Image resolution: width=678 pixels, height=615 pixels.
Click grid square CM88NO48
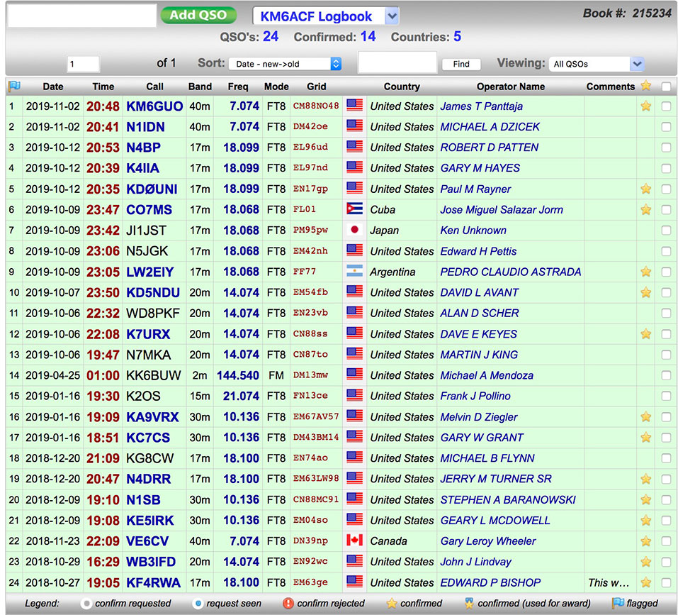pyautogui.click(x=316, y=106)
